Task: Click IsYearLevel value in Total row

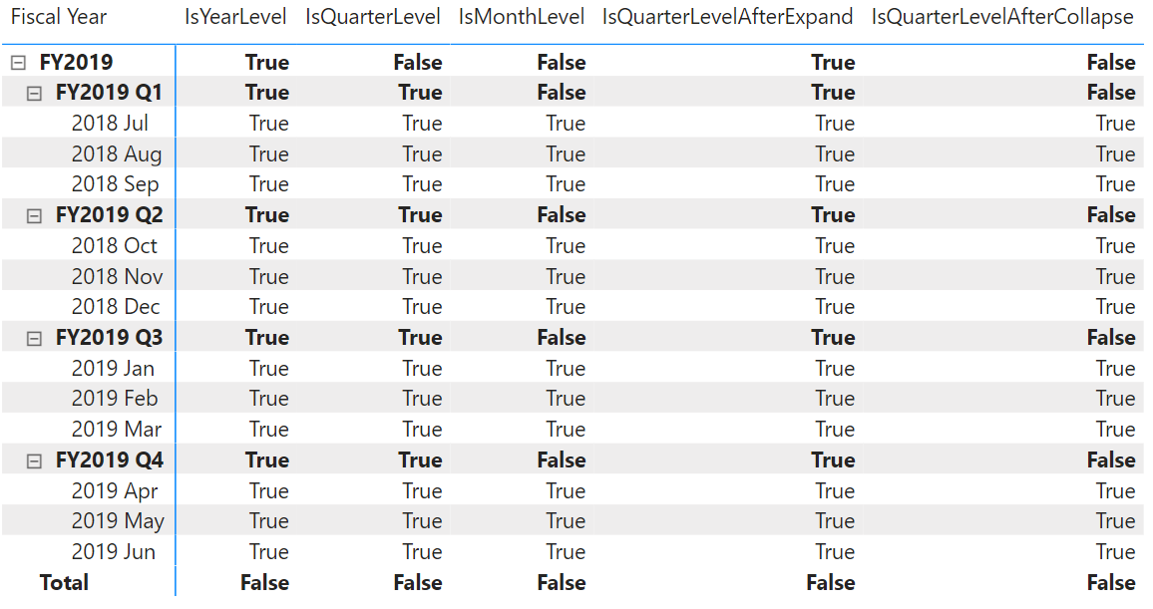Action: tap(264, 583)
